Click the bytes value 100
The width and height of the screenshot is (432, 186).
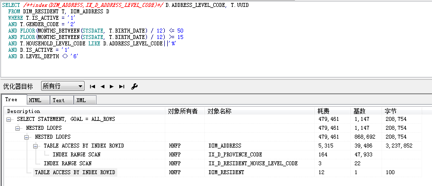tap(390, 172)
